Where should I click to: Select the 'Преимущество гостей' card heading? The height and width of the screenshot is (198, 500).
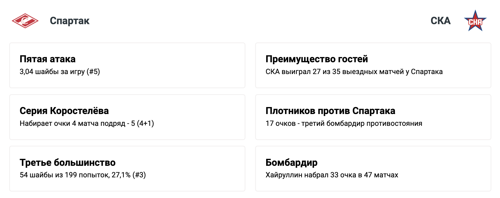pyautogui.click(x=316, y=59)
